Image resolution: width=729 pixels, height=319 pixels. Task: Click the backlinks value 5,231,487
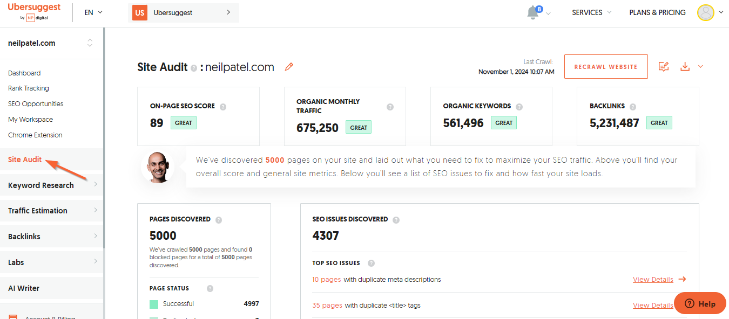point(615,123)
